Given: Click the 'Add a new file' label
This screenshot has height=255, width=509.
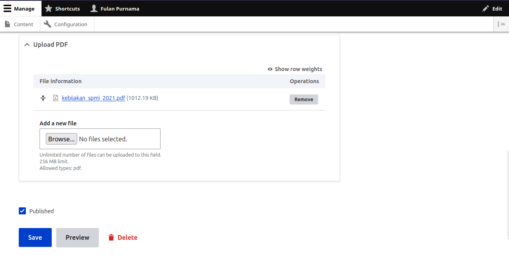Looking at the screenshot, I should click(58, 123).
